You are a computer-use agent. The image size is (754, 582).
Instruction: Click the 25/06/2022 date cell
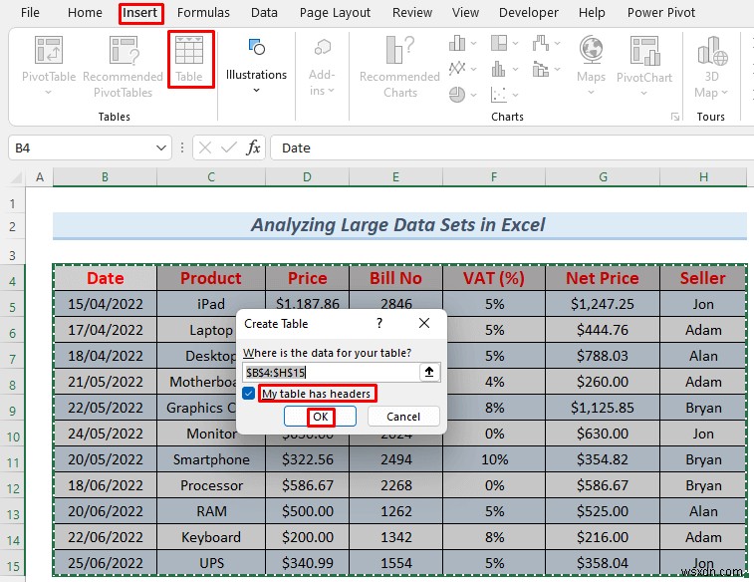tap(106, 563)
